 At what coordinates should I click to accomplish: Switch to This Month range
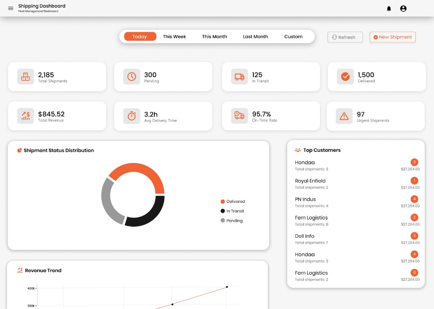pos(214,37)
